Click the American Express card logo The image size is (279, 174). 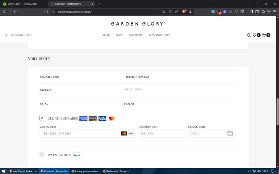click(x=83, y=118)
